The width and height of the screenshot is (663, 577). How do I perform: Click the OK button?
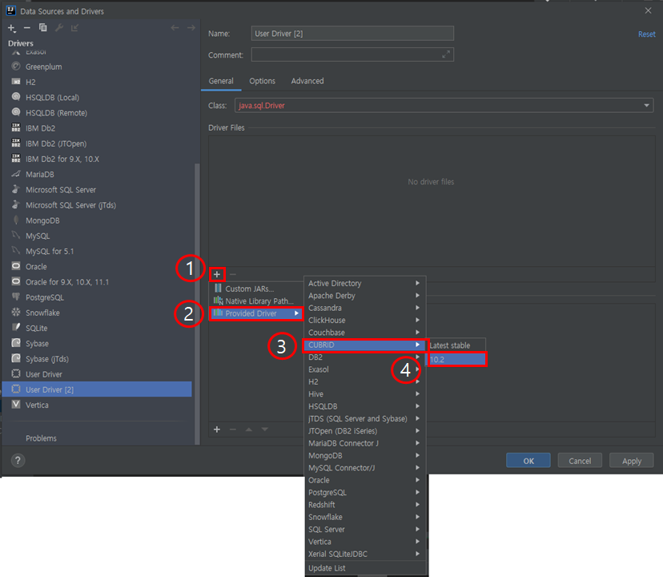(528, 461)
